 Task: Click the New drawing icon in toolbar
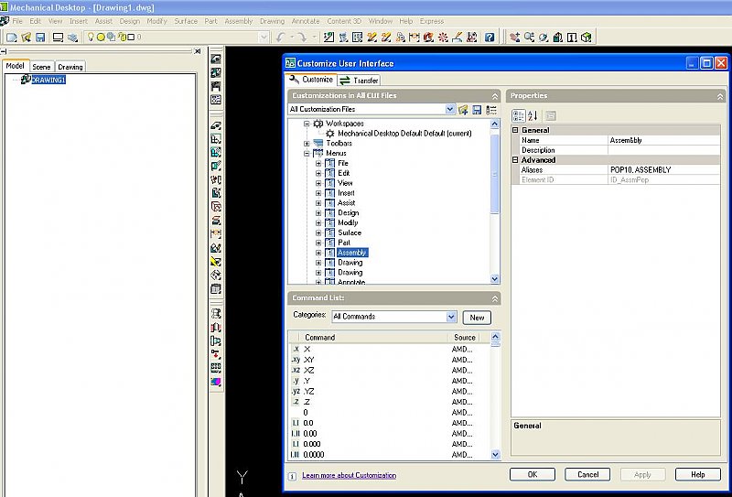coord(11,38)
